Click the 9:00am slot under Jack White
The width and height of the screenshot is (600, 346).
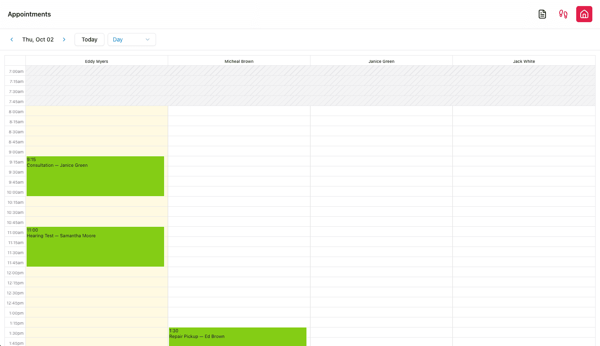click(524, 152)
